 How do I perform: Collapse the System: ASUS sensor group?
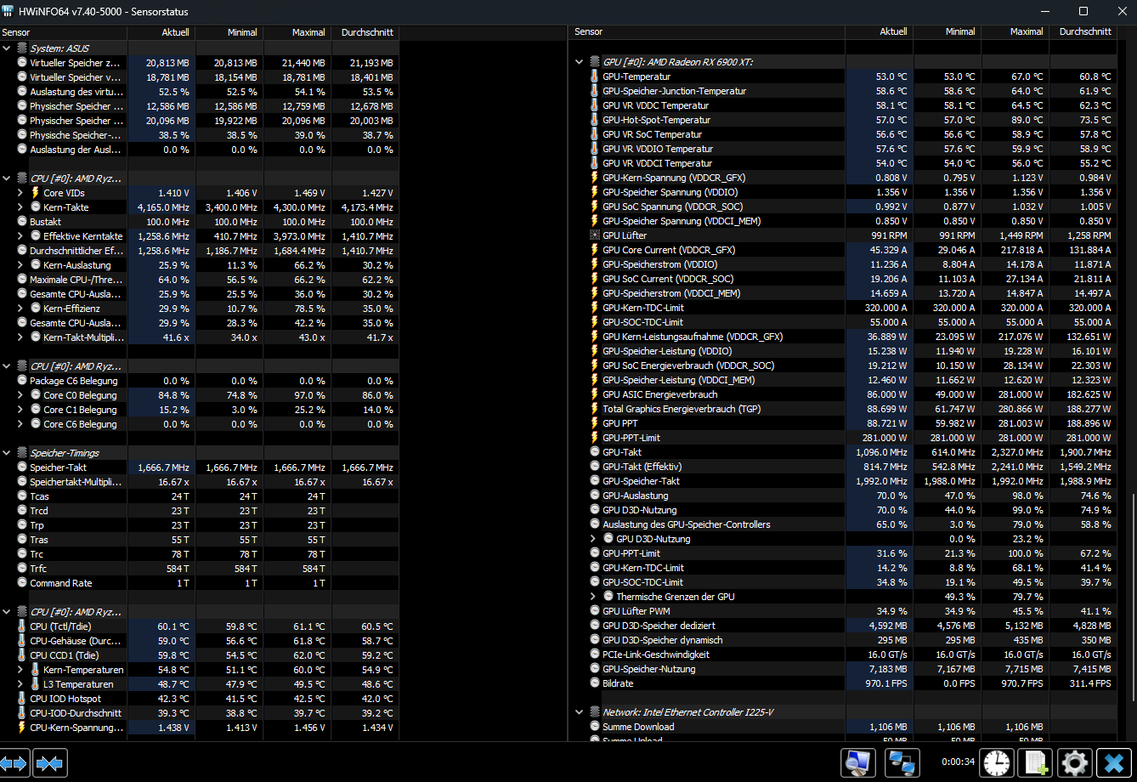7,48
